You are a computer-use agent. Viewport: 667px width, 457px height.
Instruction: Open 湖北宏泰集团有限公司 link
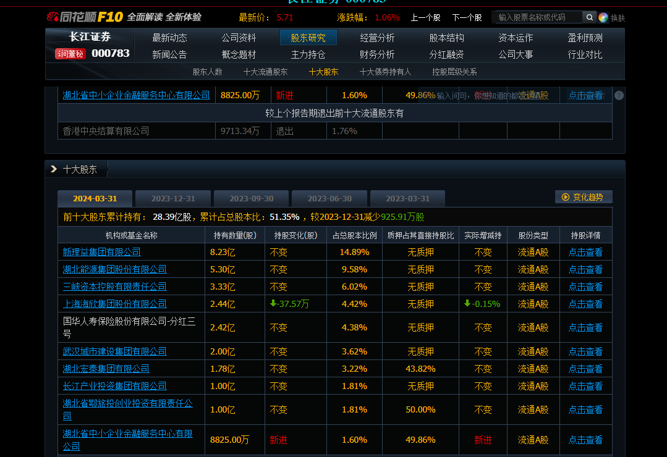pyautogui.click(x=106, y=369)
